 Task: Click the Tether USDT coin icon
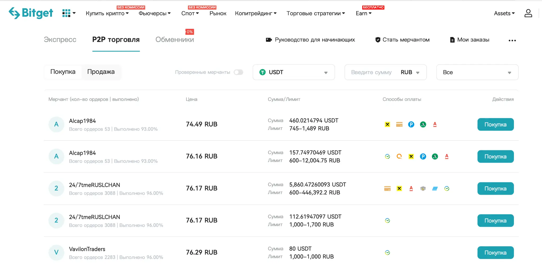point(262,72)
